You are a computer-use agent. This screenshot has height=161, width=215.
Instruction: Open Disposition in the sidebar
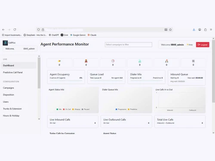tap(9, 95)
